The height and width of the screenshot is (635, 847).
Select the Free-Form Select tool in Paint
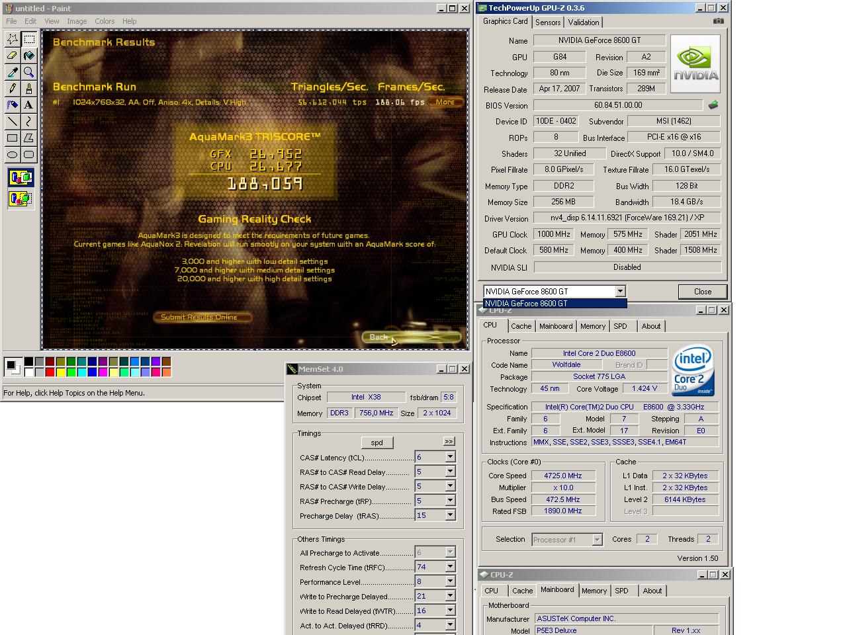13,39
